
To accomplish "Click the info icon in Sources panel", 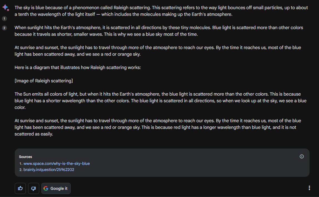I will point(302,157).
